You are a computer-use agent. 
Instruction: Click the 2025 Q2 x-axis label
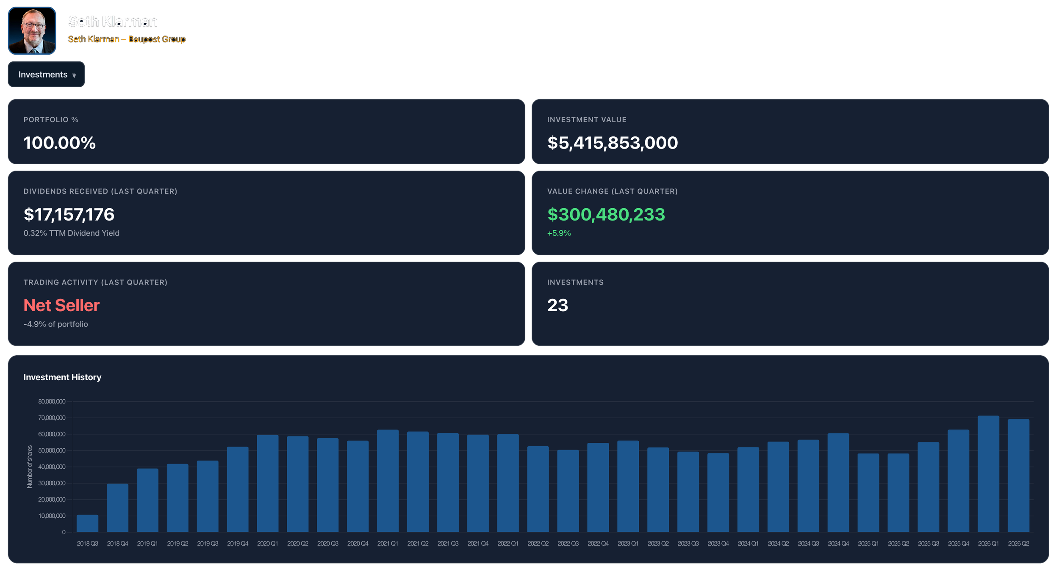(x=899, y=544)
